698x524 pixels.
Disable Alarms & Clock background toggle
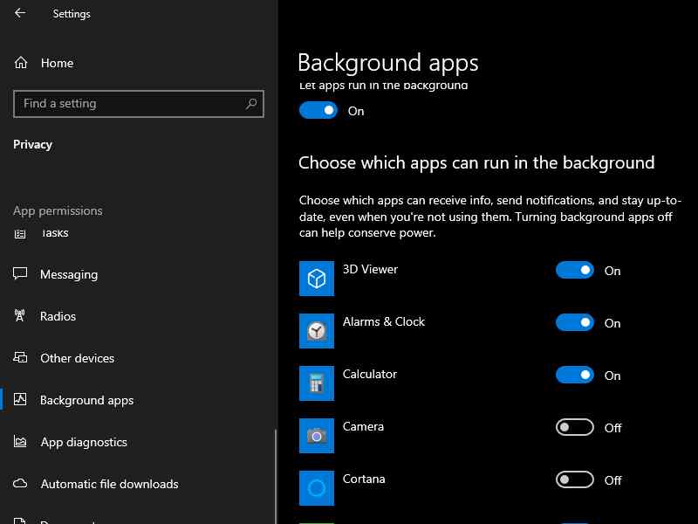(x=575, y=322)
